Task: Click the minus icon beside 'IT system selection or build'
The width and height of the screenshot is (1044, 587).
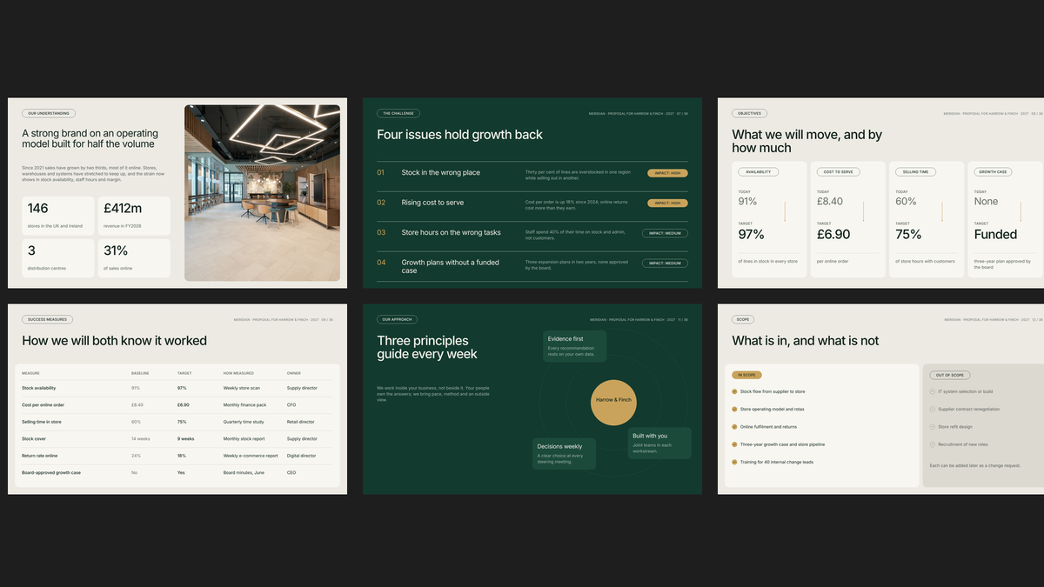Action: [932, 391]
